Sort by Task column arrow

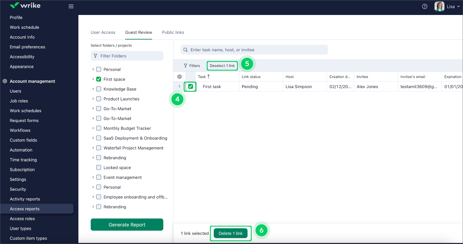(x=209, y=77)
